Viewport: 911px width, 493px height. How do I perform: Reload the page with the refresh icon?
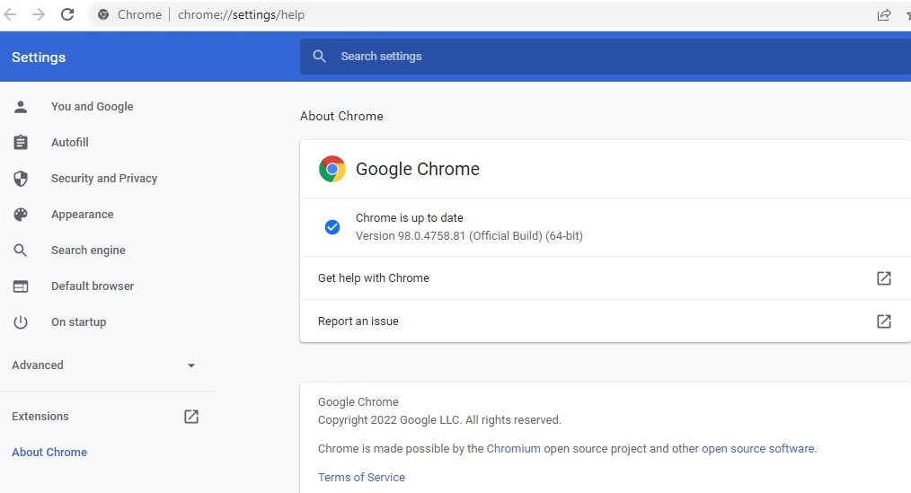67,14
